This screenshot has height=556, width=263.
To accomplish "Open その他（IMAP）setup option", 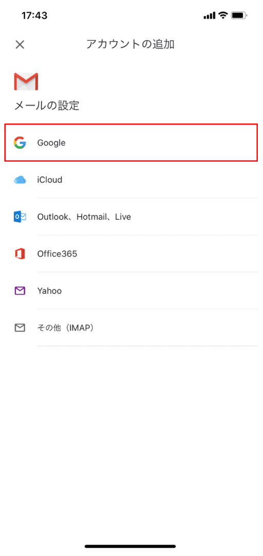I will pyautogui.click(x=131, y=328).
